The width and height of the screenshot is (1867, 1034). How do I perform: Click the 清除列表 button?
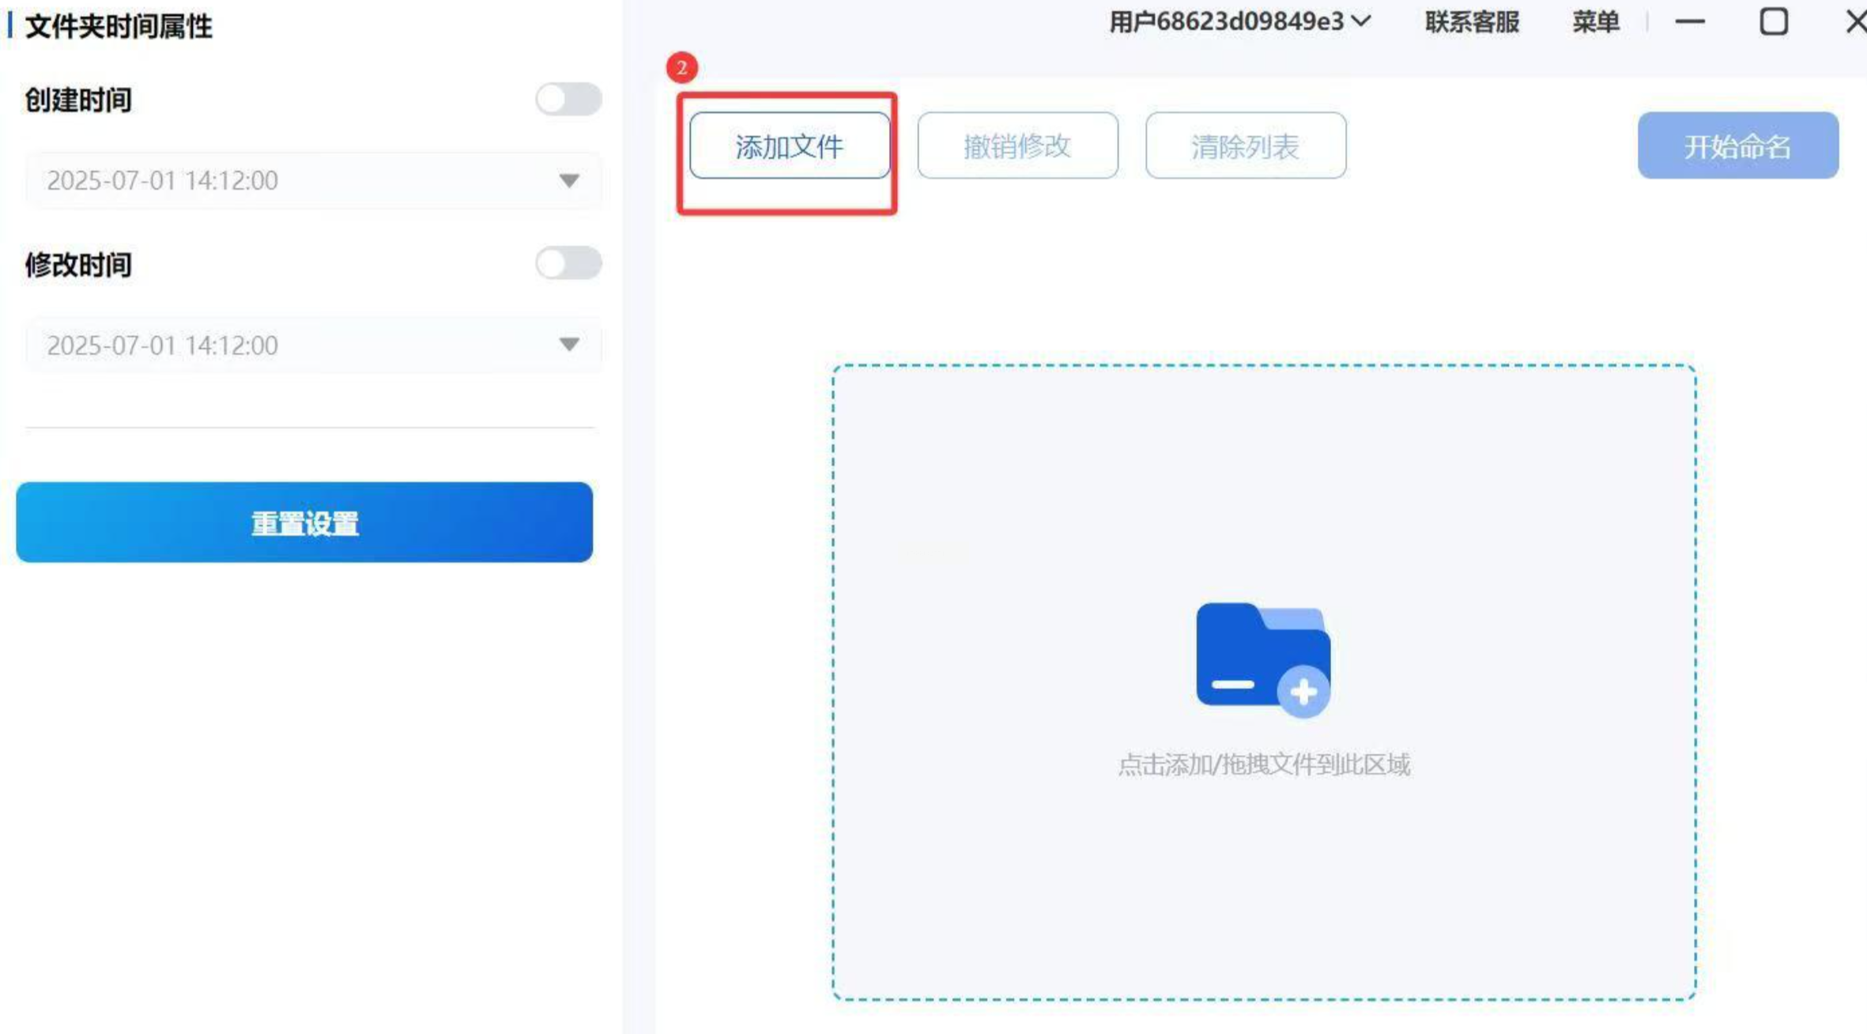click(1245, 146)
